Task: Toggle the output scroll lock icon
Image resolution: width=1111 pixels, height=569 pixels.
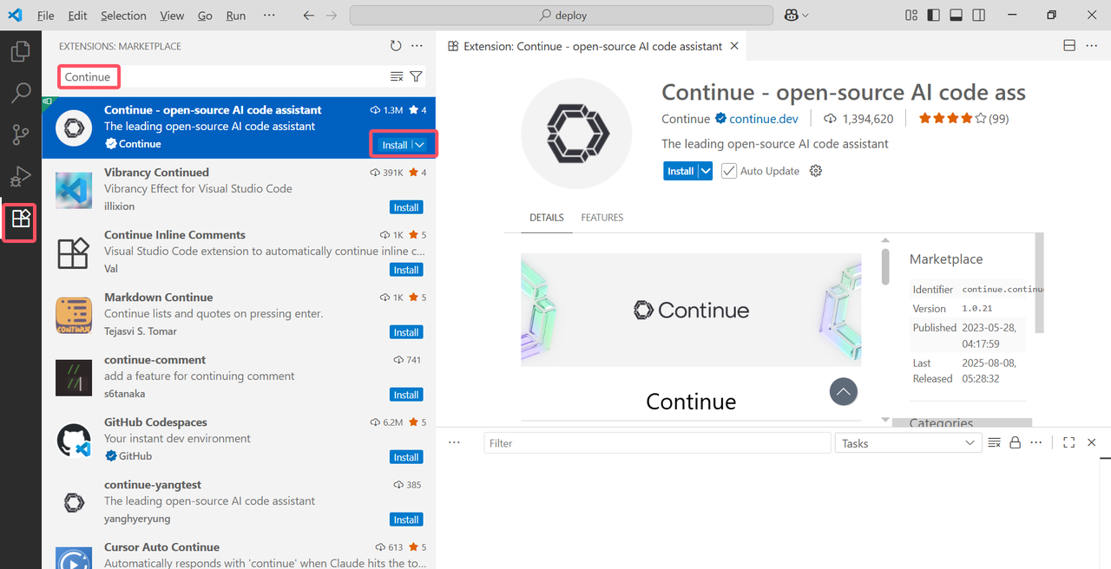Action: point(1015,442)
